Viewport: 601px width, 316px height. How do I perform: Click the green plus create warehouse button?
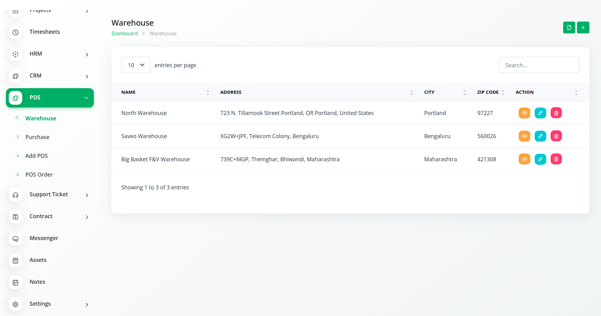pyautogui.click(x=583, y=28)
